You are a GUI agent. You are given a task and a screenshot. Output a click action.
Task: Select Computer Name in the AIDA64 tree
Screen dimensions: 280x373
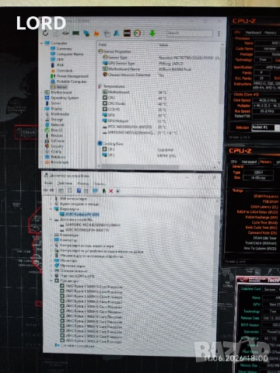[67, 54]
